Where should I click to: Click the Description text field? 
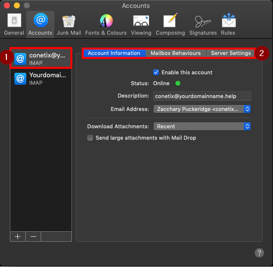[202, 96]
